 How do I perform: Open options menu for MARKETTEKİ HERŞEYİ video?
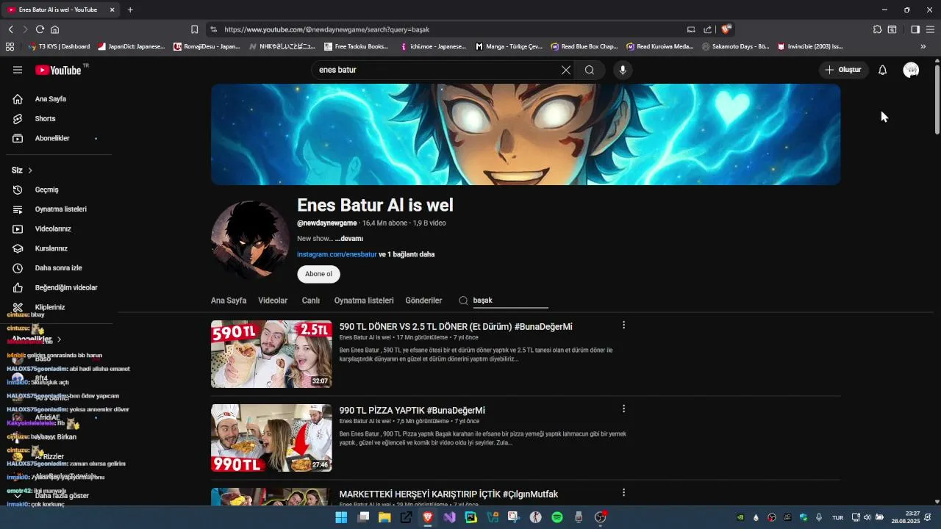[624, 492]
